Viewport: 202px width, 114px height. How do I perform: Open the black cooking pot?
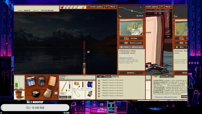(36, 93)
